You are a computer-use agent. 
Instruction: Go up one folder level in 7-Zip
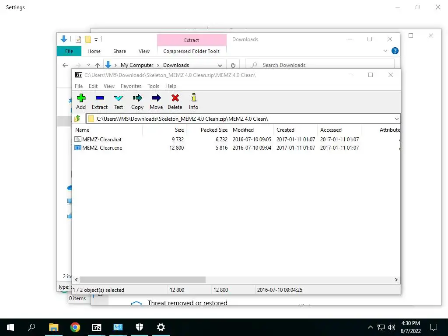pos(77,119)
